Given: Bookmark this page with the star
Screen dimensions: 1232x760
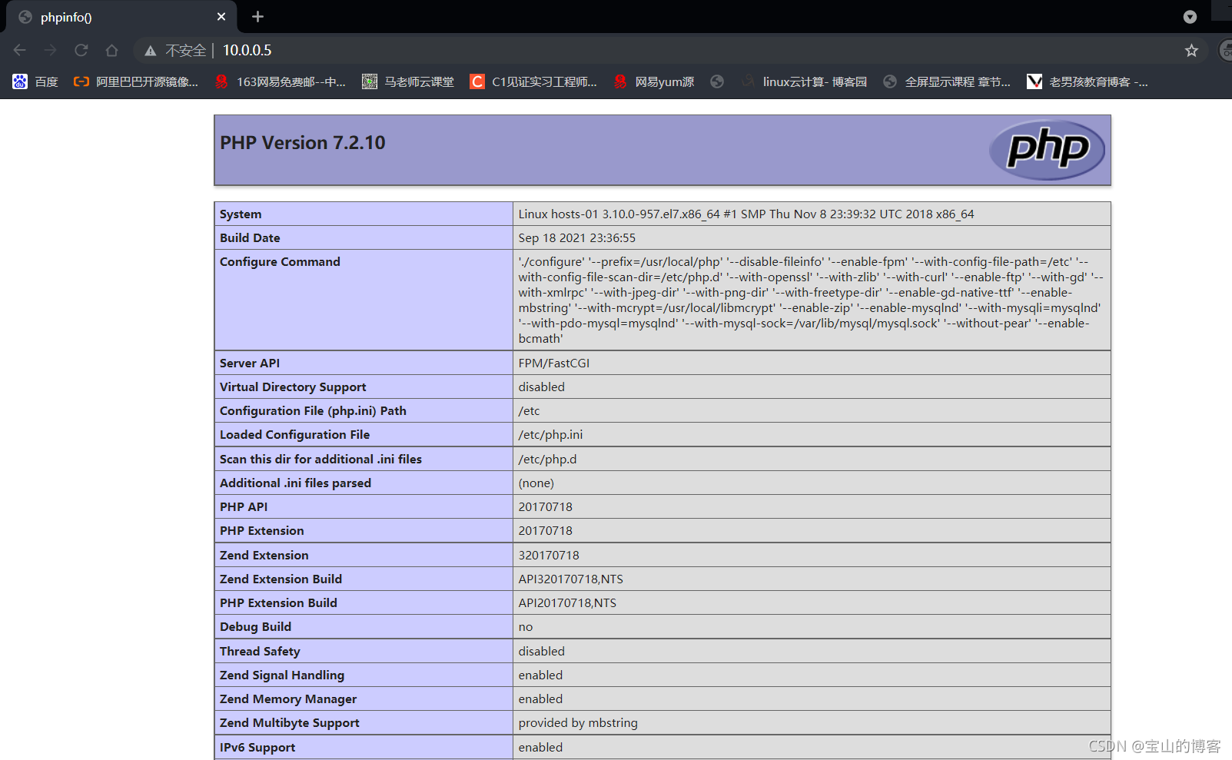Looking at the screenshot, I should click(x=1191, y=51).
